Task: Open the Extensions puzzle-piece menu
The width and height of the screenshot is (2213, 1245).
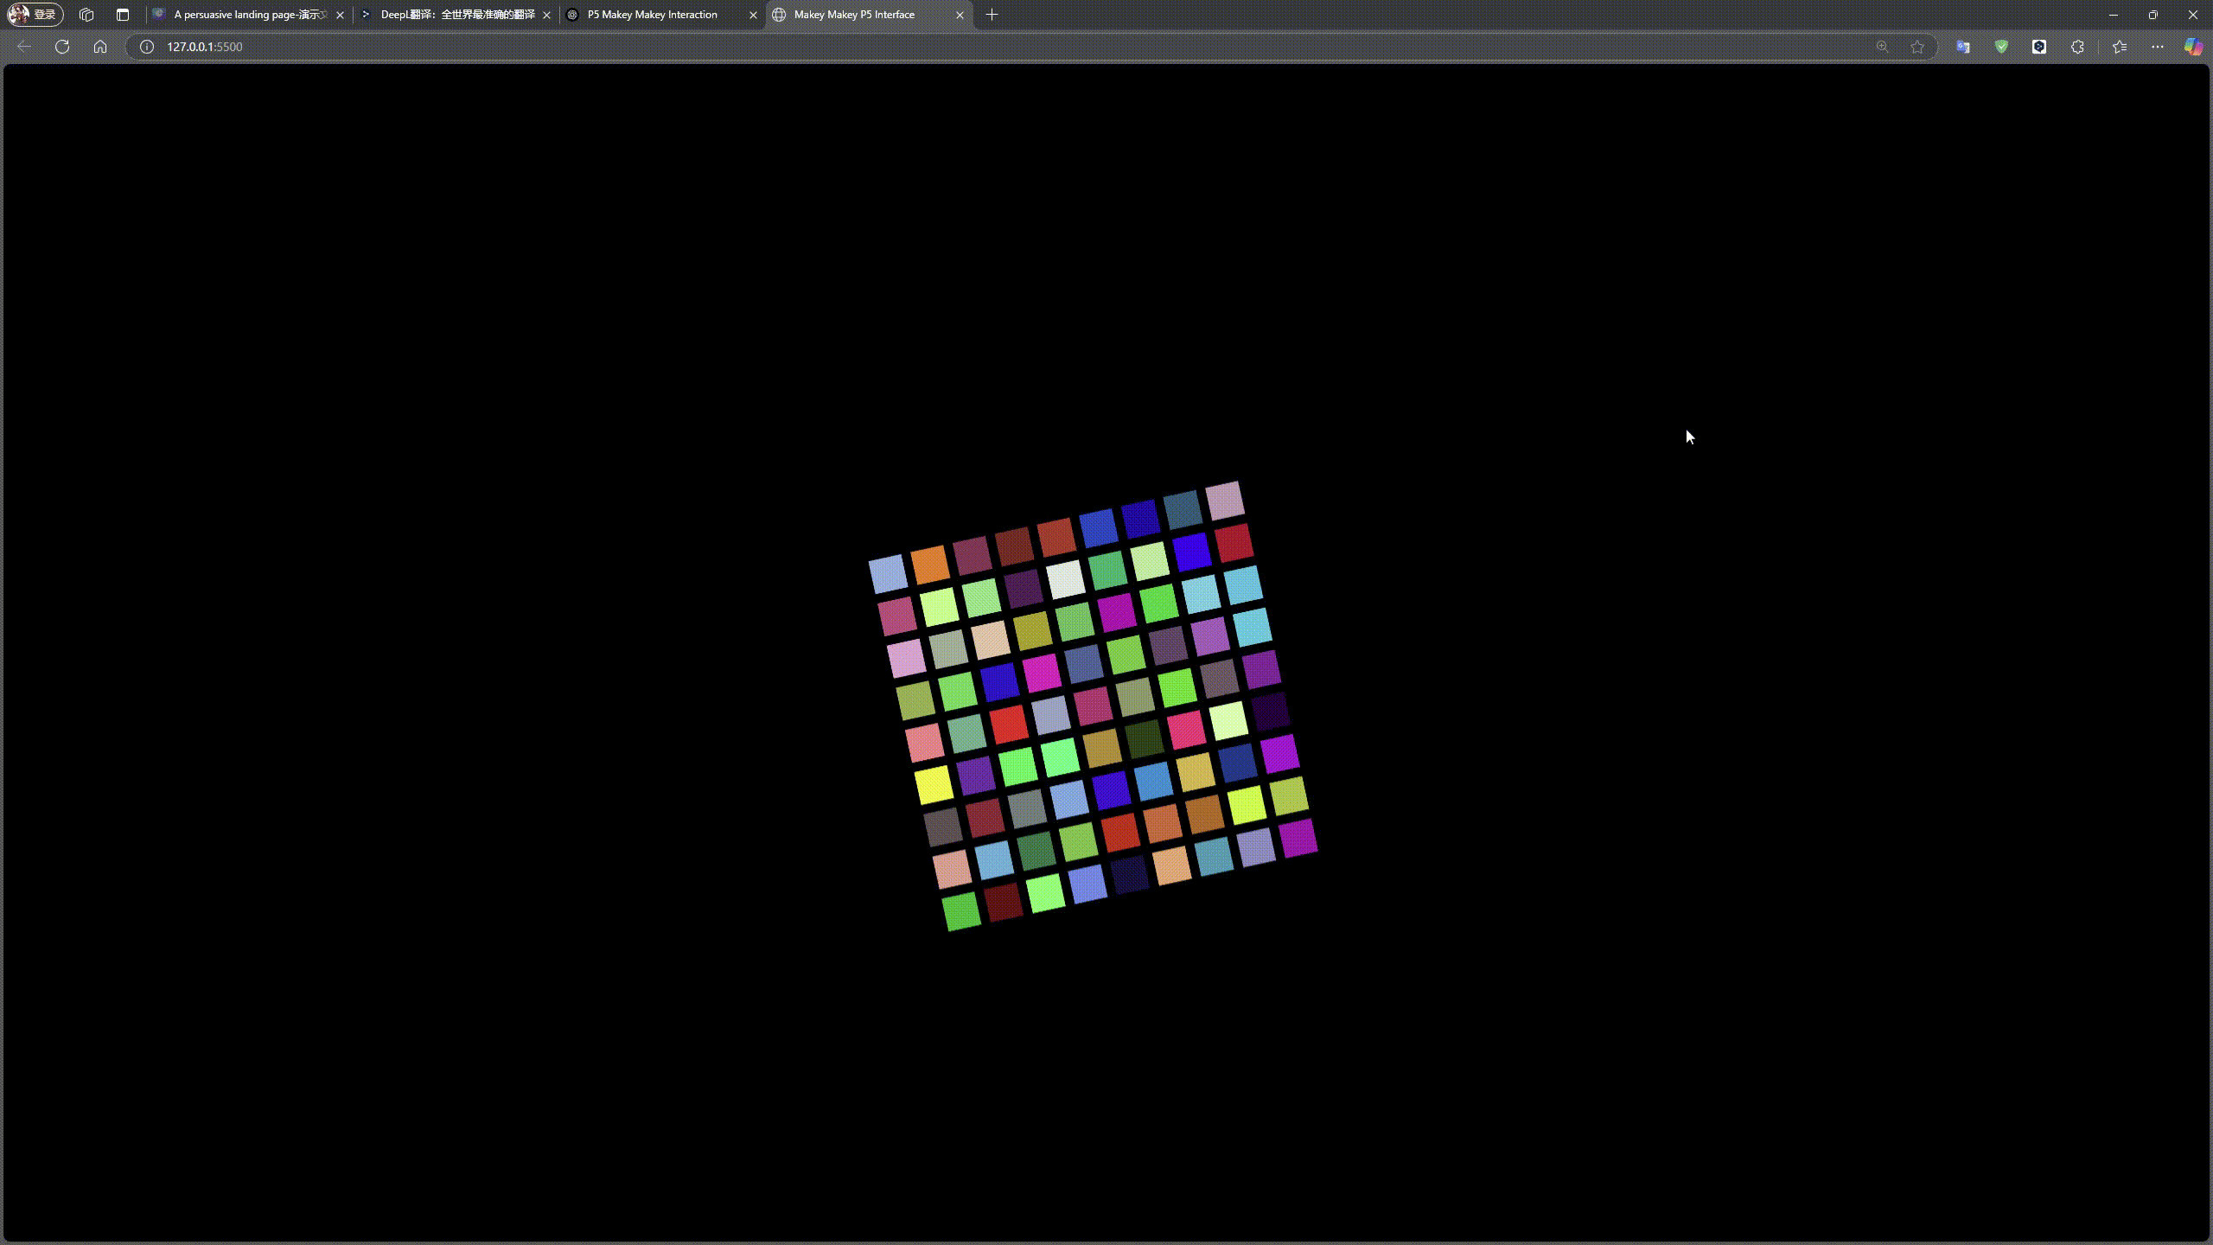Action: point(2077,47)
